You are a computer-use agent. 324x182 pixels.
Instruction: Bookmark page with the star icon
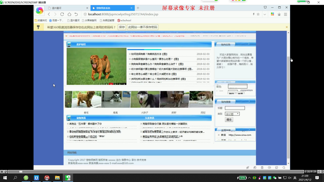click(258, 14)
